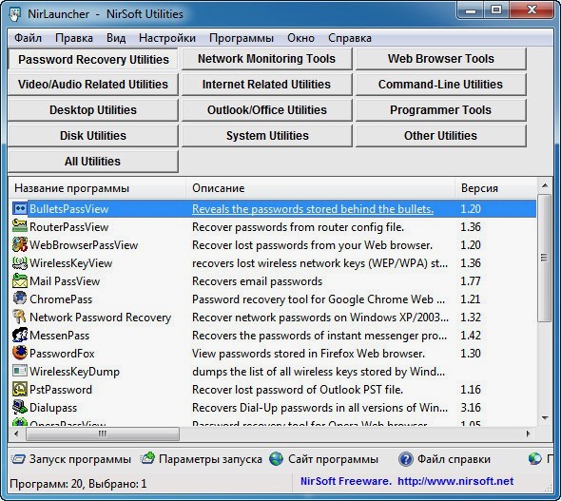This screenshot has width=561, height=501.
Task: Click the RouterPassView program icon
Action: click(x=20, y=226)
